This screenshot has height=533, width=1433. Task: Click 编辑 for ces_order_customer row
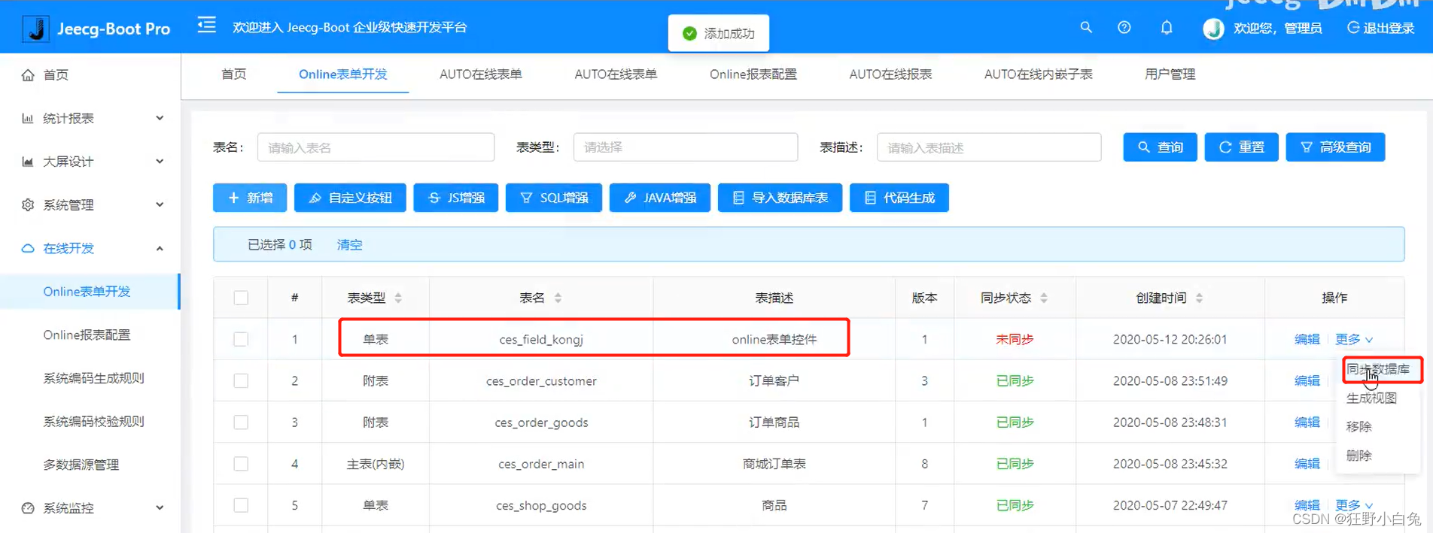pyautogui.click(x=1307, y=380)
